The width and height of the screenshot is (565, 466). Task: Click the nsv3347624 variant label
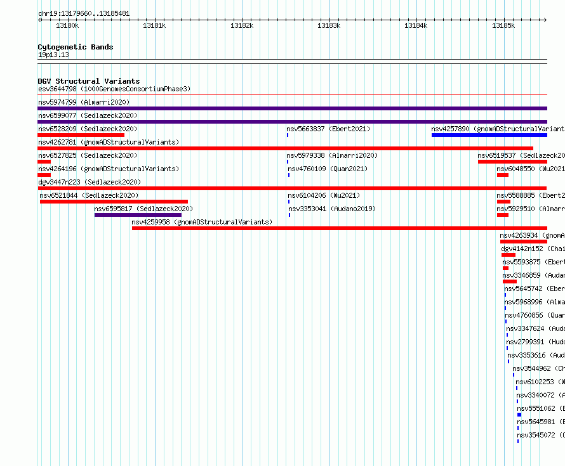535,328
